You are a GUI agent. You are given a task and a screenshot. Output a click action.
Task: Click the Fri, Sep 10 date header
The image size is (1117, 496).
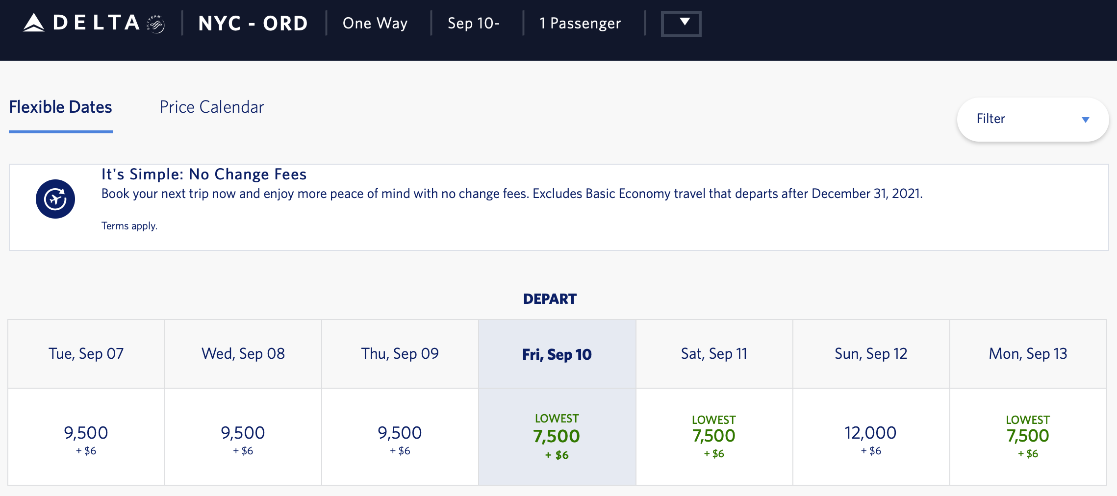(557, 354)
